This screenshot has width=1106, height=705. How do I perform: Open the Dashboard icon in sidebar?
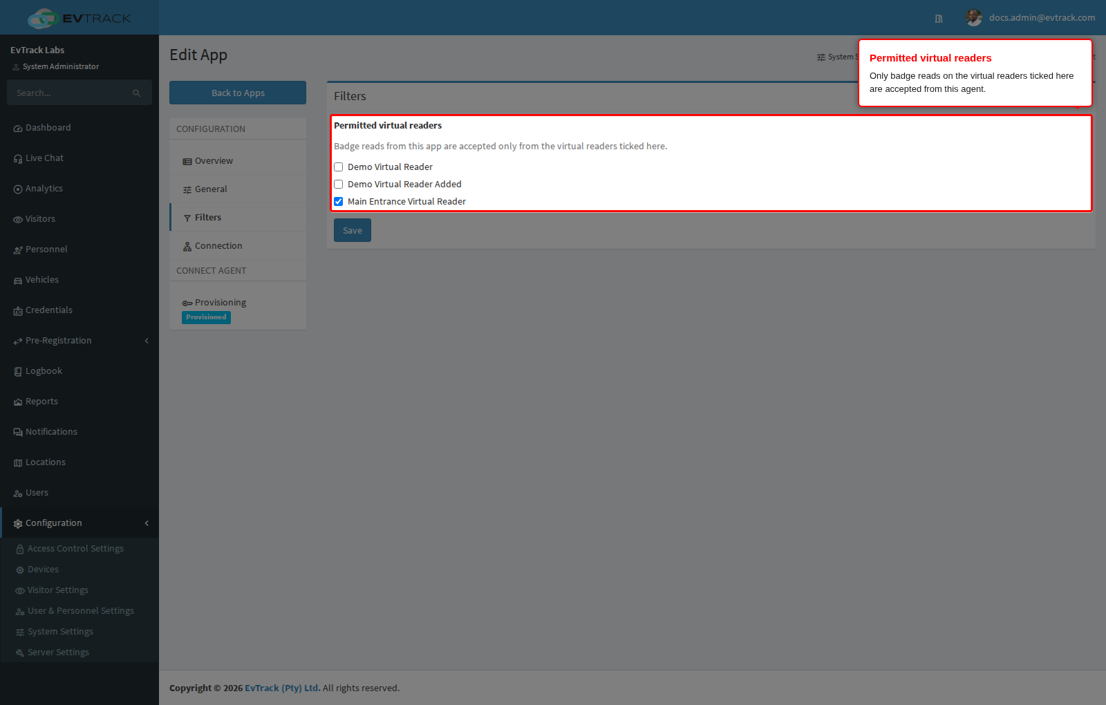(18, 129)
